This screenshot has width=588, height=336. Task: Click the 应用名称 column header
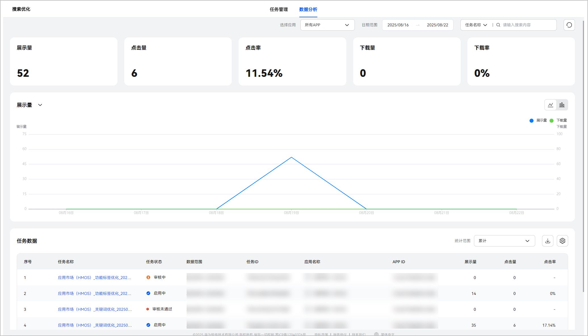312,262
